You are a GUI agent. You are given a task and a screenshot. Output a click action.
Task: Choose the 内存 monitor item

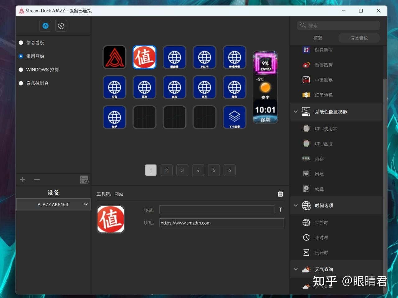pos(319,159)
